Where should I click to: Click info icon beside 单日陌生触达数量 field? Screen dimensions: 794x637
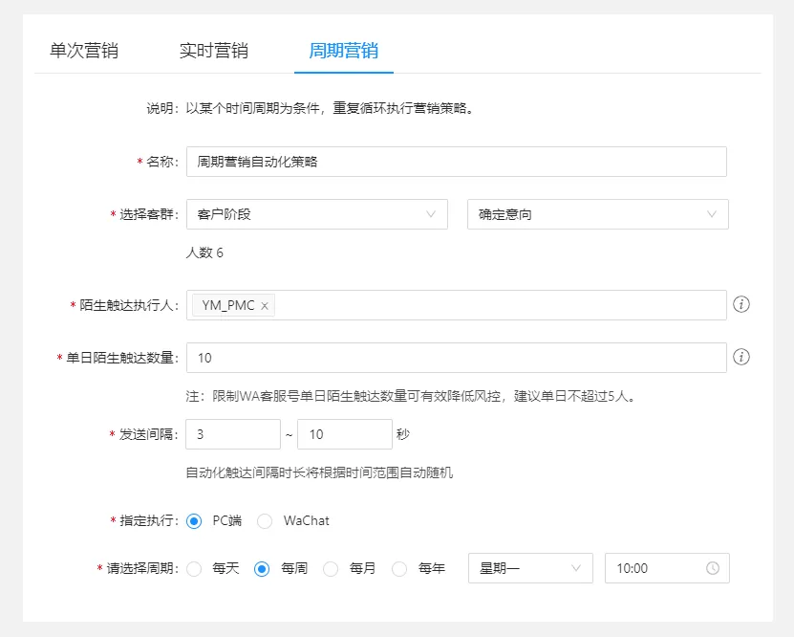(741, 357)
